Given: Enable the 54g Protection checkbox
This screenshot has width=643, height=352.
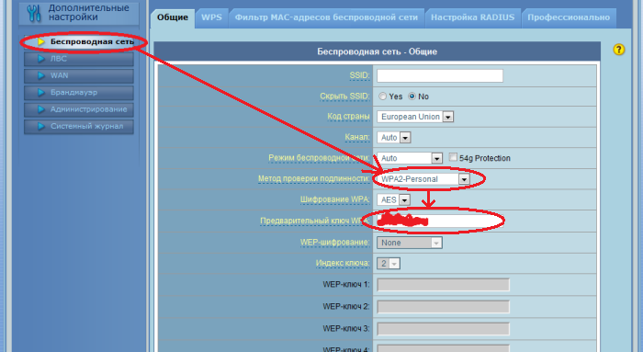Looking at the screenshot, I should click(x=453, y=157).
